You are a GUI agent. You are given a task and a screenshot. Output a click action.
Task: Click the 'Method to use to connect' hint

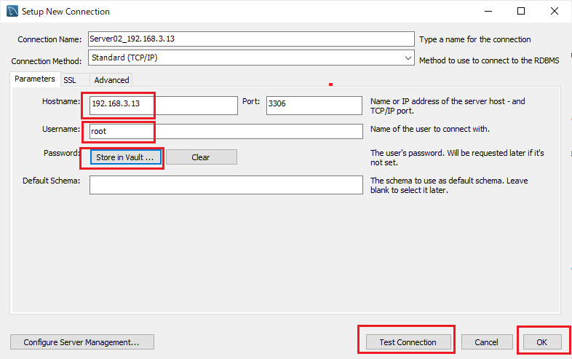click(x=489, y=60)
